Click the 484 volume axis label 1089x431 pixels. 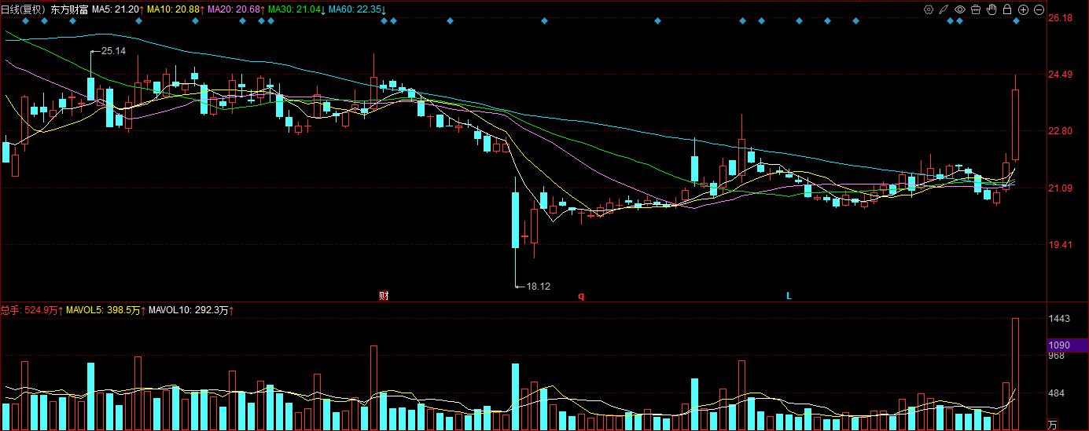(x=1057, y=393)
